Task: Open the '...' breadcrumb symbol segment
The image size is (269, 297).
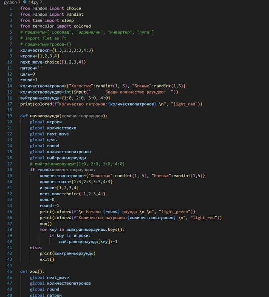Action: 45,2
